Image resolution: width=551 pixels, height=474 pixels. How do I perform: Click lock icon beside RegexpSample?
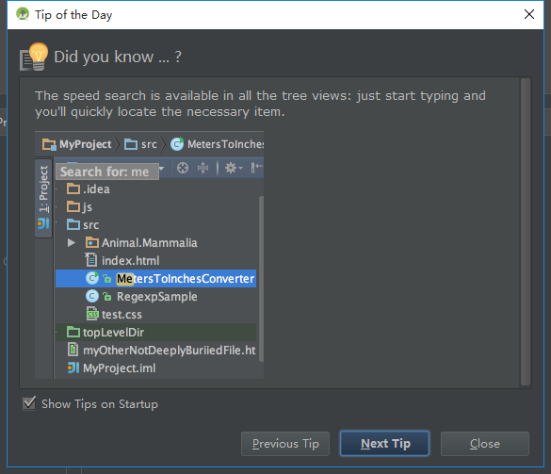106,297
